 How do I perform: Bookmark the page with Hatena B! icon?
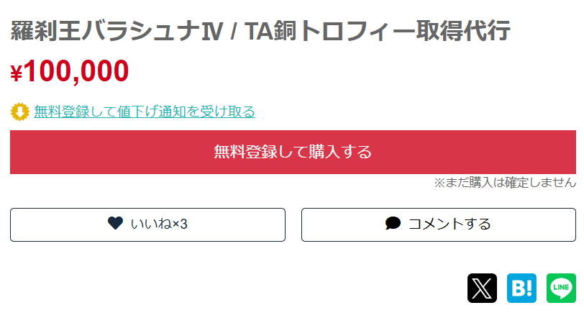click(x=521, y=288)
